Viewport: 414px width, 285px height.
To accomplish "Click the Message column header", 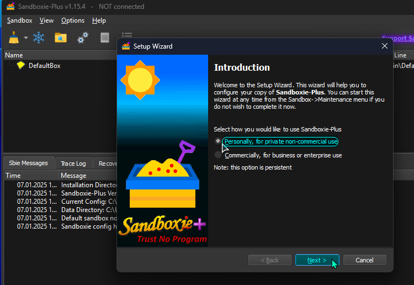I will point(88,176).
